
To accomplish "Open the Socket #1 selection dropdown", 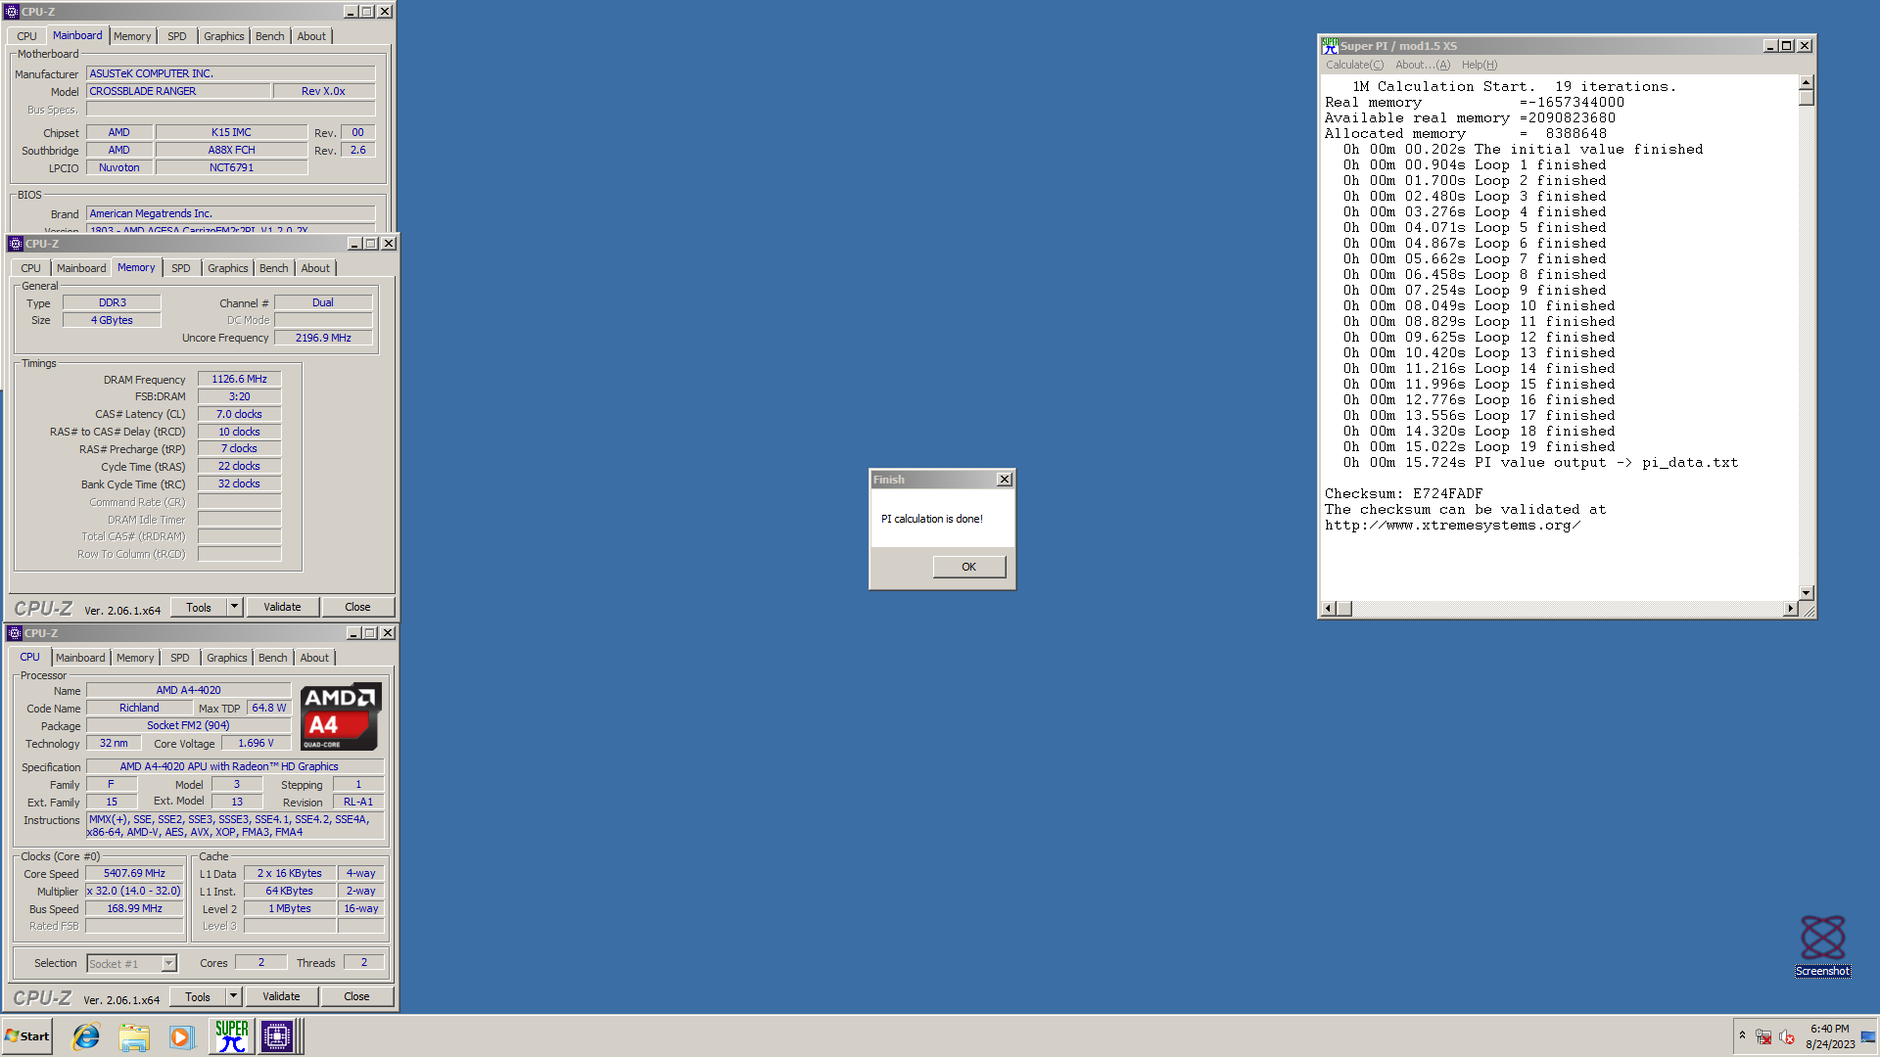I will coord(168,964).
